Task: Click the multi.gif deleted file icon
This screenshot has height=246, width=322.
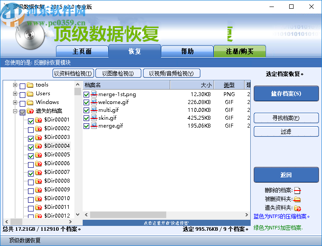Action: [94, 110]
